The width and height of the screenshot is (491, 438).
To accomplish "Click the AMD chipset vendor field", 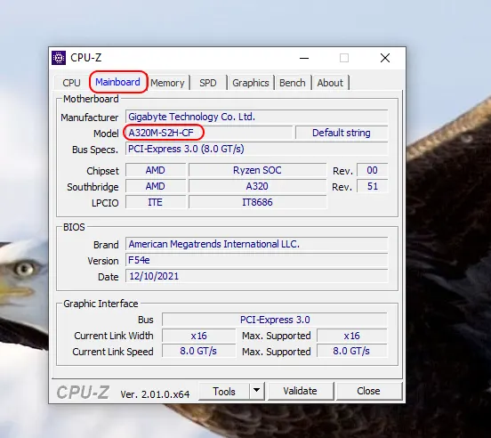I will [156, 170].
